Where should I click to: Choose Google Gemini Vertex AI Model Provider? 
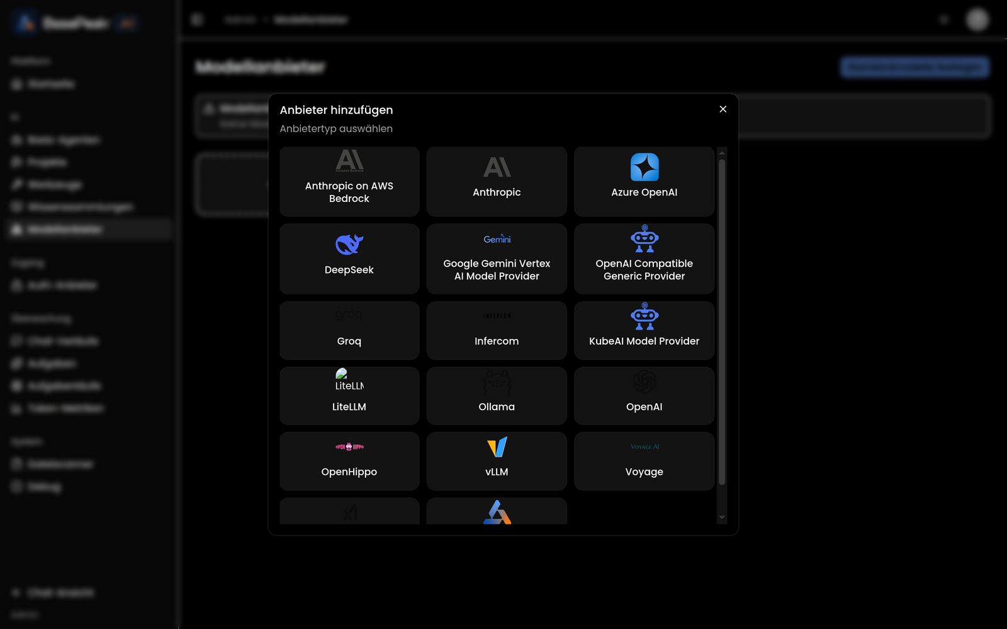[x=497, y=259]
